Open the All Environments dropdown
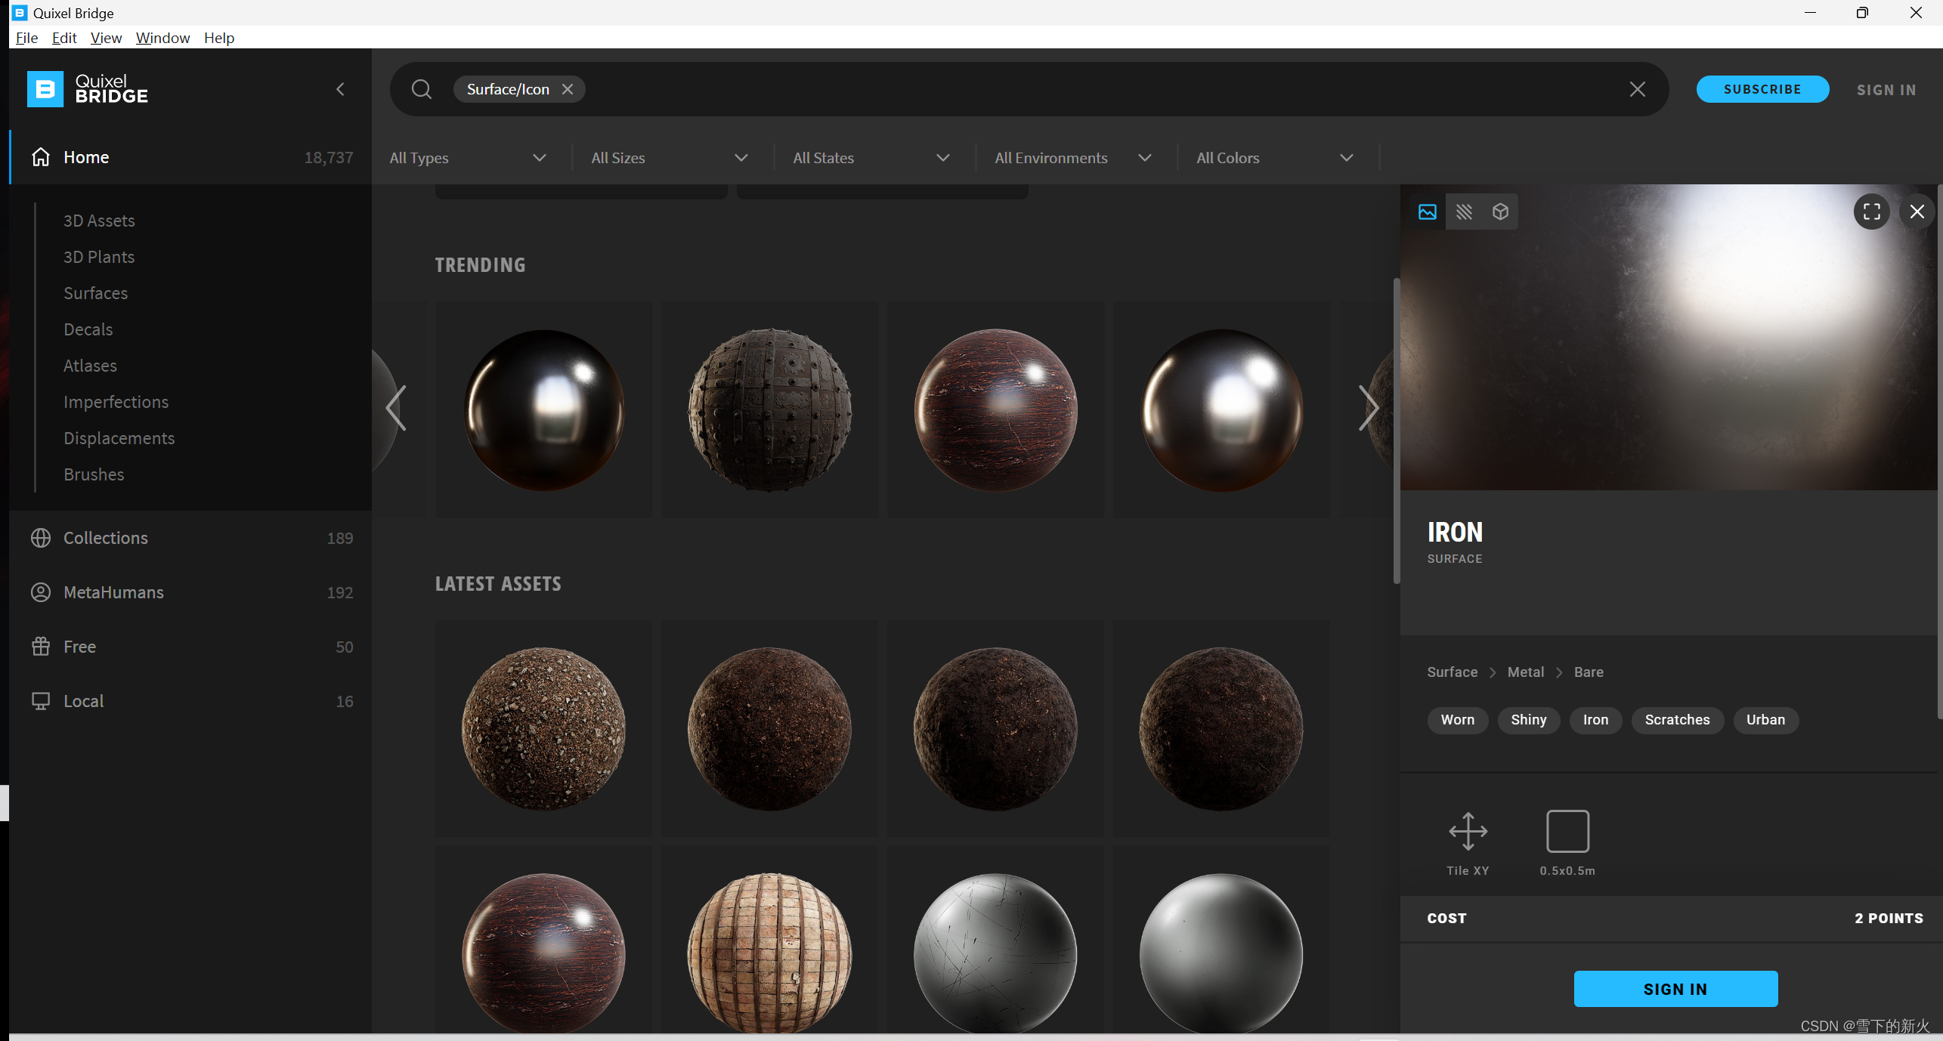Screen dimensions: 1943x1041 coord(1072,158)
